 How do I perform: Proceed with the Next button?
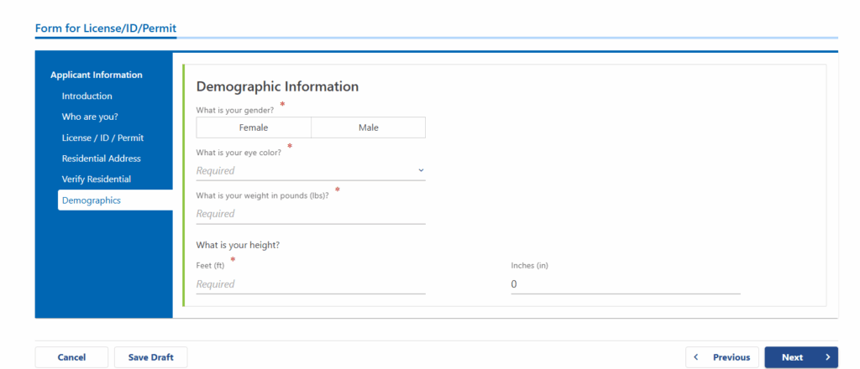click(x=801, y=357)
